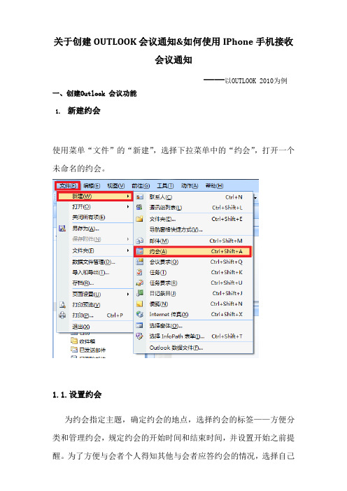347x491 pixels.
Task: Click the heading 一、创建Outlook 会议功能
Action: [x=94, y=93]
